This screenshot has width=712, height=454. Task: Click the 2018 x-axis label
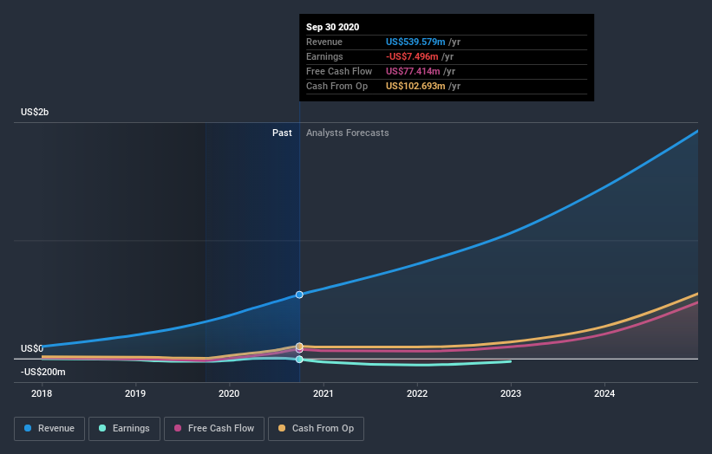click(x=42, y=393)
